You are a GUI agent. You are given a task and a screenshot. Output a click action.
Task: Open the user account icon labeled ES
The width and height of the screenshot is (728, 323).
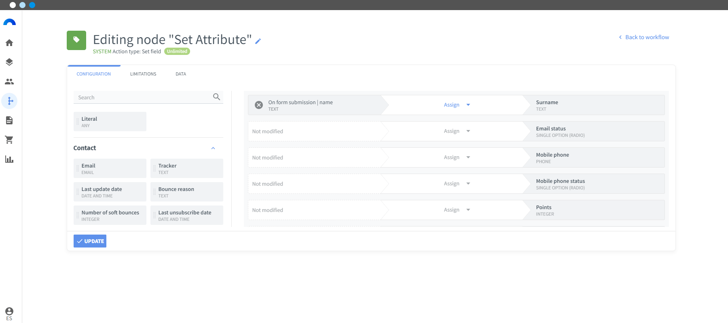click(x=9, y=314)
